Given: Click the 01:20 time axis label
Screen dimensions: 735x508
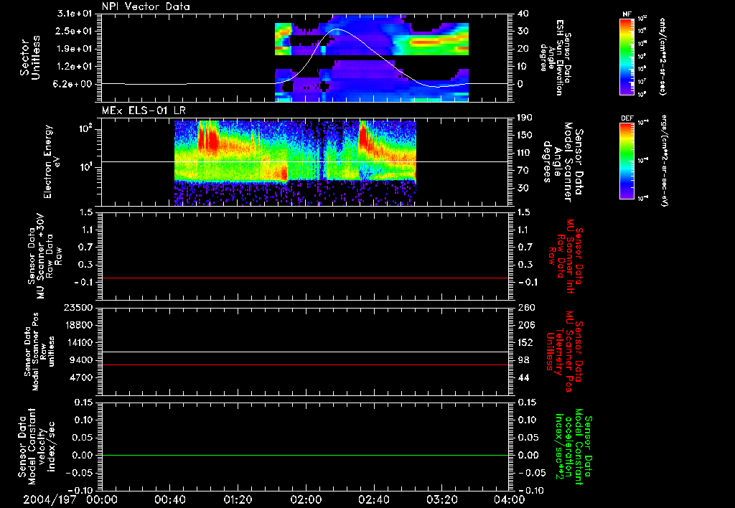Looking at the screenshot, I should pyautogui.click(x=238, y=499).
